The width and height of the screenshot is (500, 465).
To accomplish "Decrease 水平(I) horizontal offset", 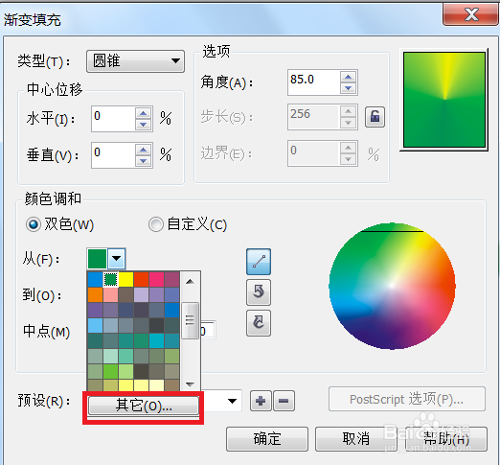I will pyautogui.click(x=143, y=125).
